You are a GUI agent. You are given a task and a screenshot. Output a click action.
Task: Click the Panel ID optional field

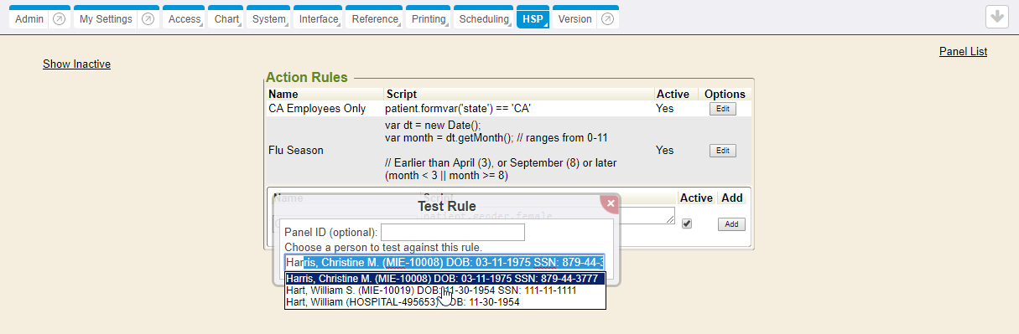point(453,232)
